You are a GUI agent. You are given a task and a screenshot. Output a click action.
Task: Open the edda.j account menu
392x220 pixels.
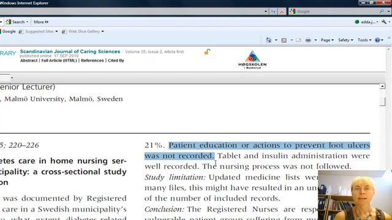click(369, 22)
